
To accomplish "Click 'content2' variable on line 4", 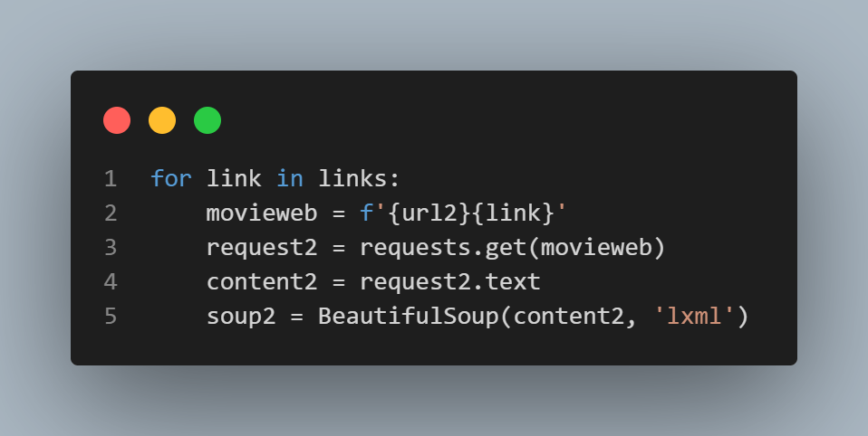I will (262, 282).
